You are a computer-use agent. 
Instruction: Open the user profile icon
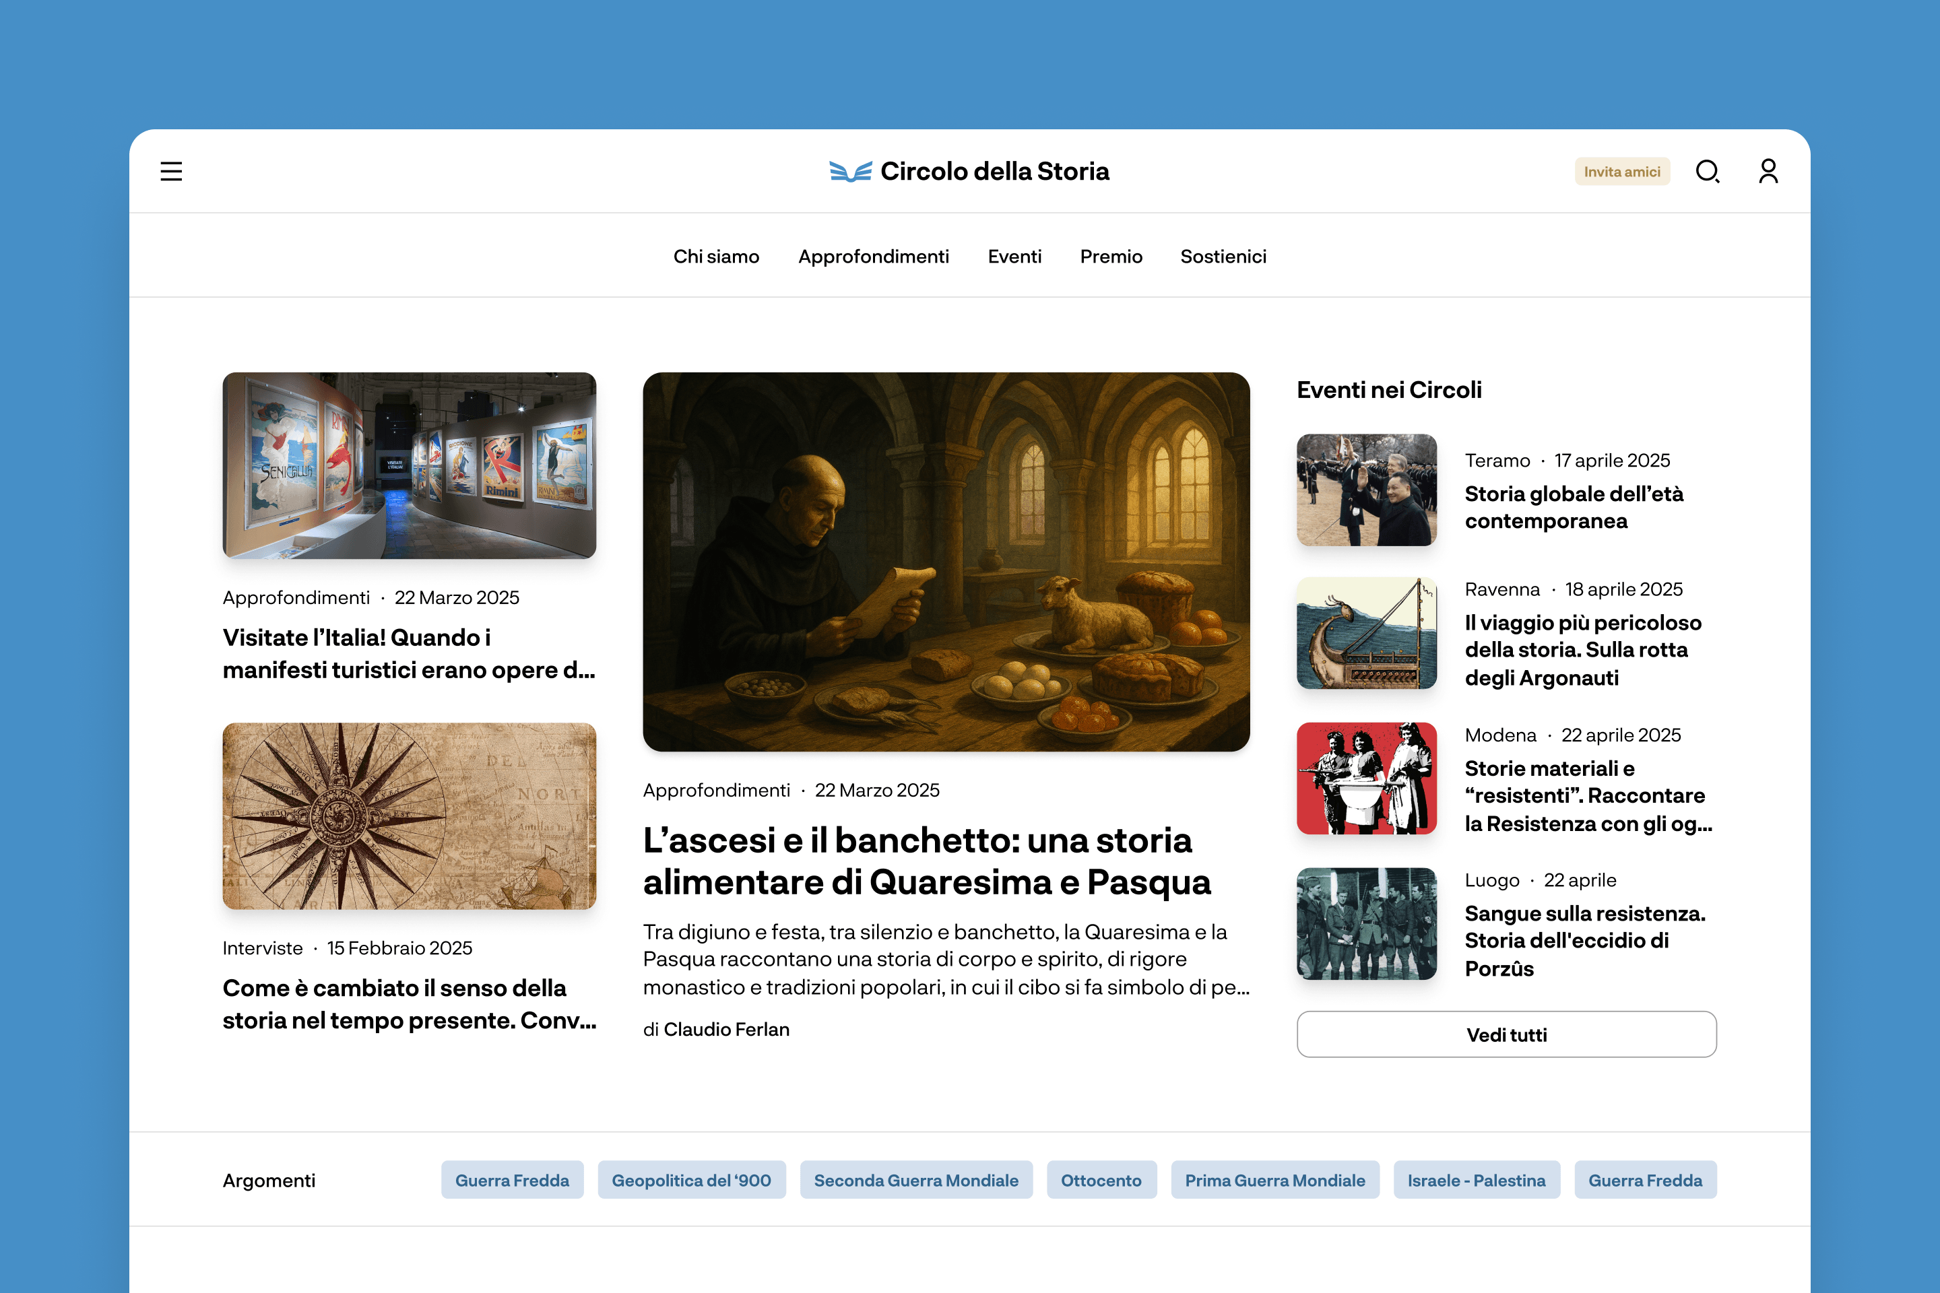click(1768, 172)
